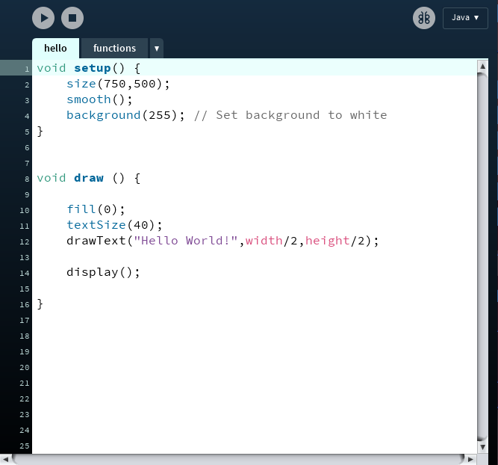Click the closing brace on line 16
Image resolution: width=498 pixels, height=465 pixels.
point(40,304)
